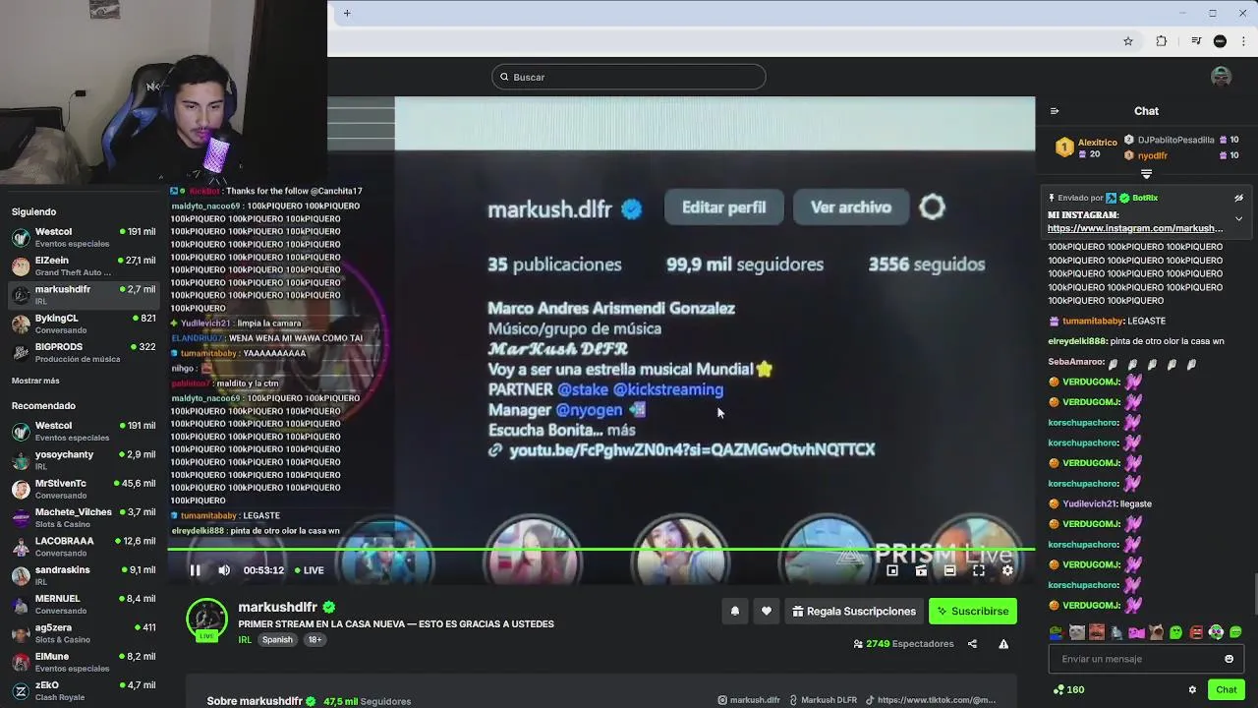Pause the live stream video

click(196, 570)
